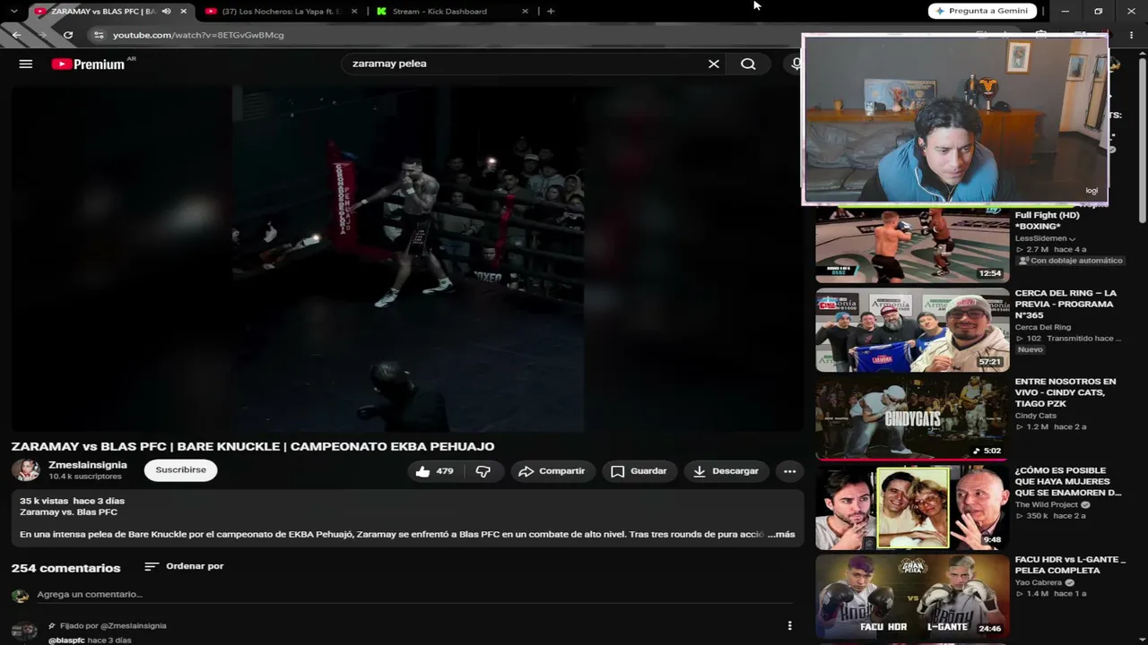This screenshot has height=645, width=1148.
Task: Click the search magnifier button
Action: (748, 64)
